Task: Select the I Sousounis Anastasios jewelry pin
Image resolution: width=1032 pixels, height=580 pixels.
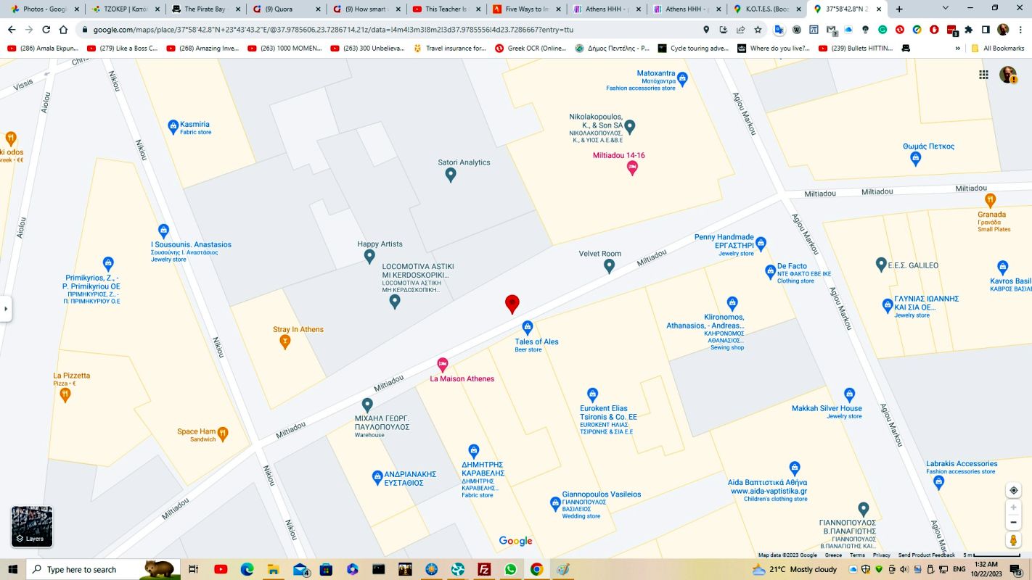Action: pyautogui.click(x=163, y=231)
